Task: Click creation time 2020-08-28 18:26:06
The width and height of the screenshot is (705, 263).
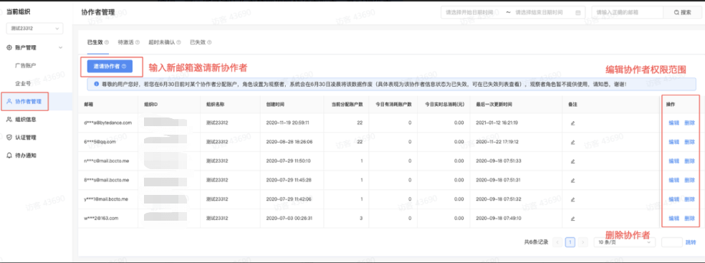Action: pyautogui.click(x=289, y=142)
